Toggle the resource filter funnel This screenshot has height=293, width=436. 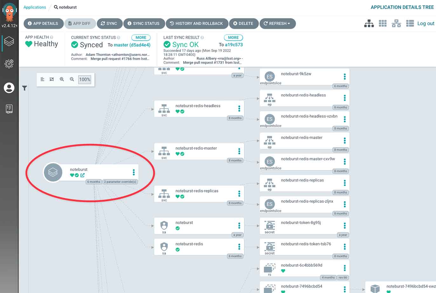click(x=24, y=88)
